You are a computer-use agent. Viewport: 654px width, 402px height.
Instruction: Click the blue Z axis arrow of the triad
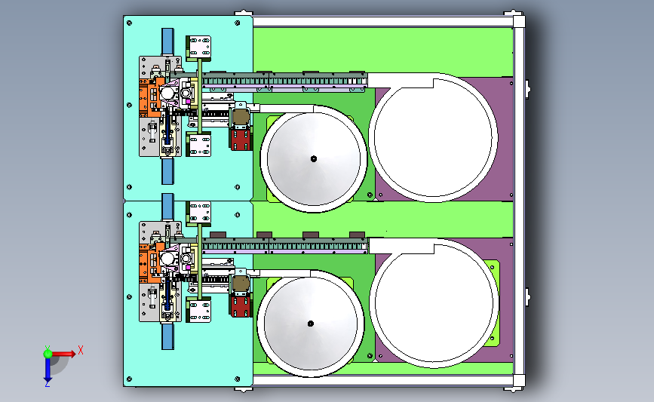coord(48,370)
